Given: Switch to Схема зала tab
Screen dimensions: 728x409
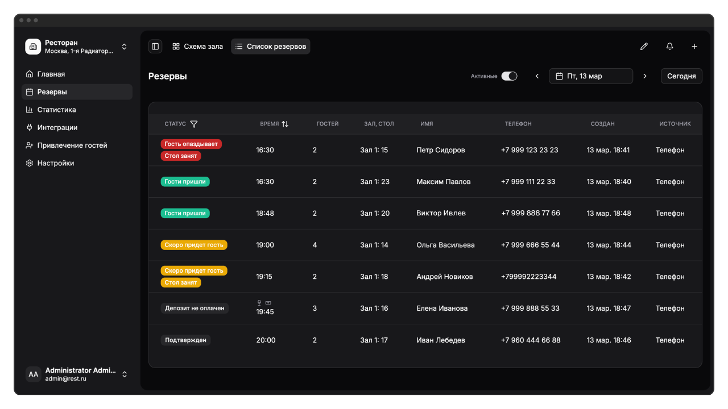Looking at the screenshot, I should (x=198, y=47).
